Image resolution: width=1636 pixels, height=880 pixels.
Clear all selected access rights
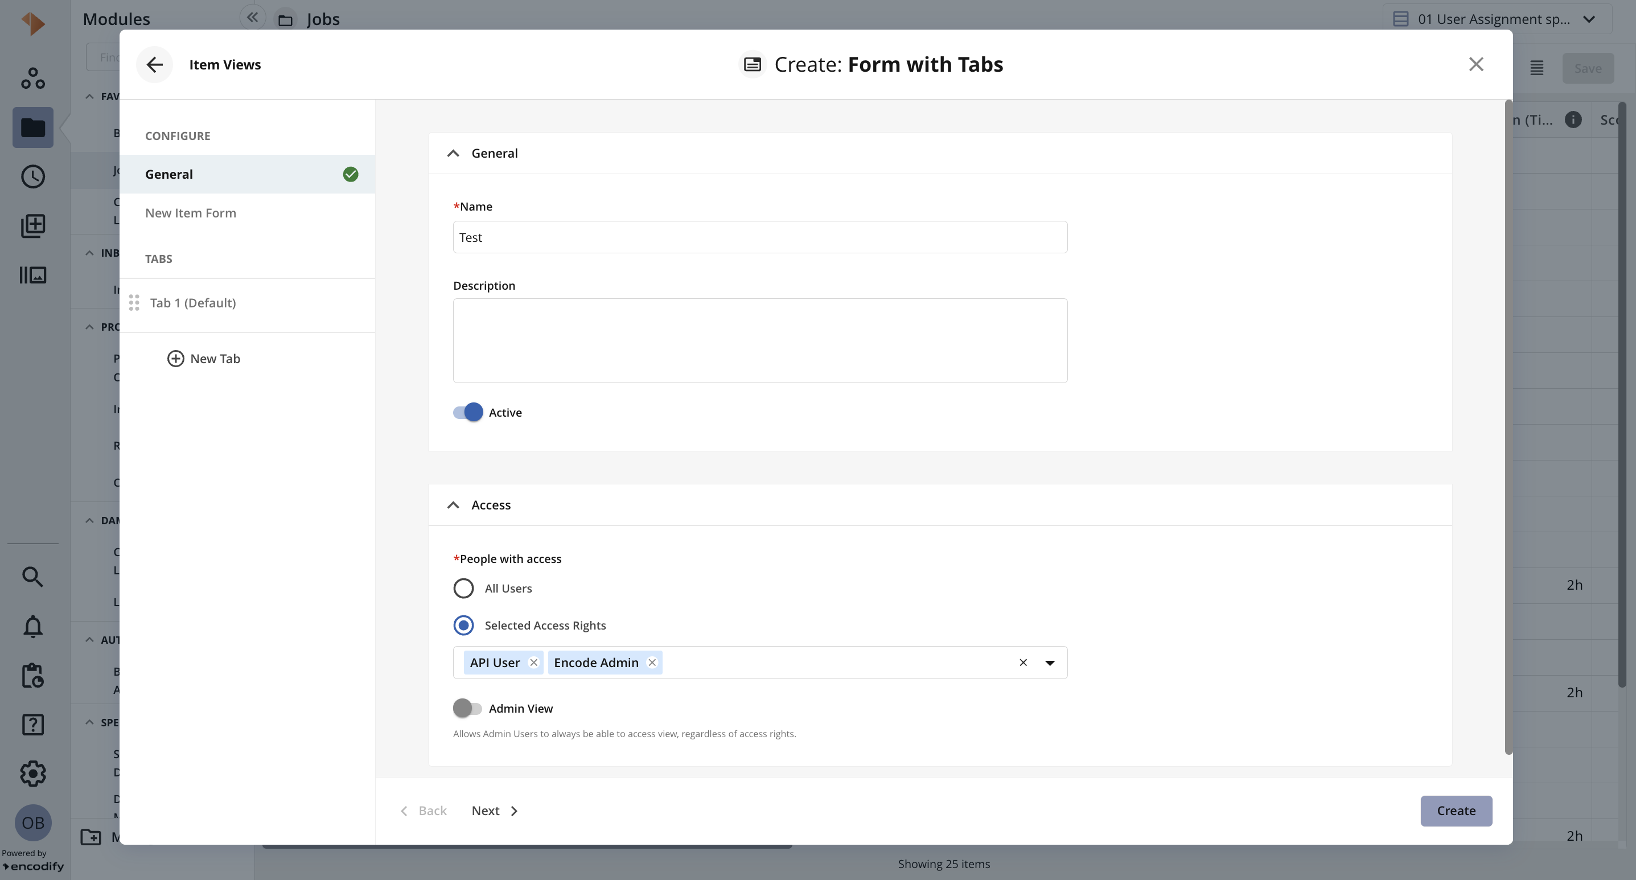tap(1023, 662)
